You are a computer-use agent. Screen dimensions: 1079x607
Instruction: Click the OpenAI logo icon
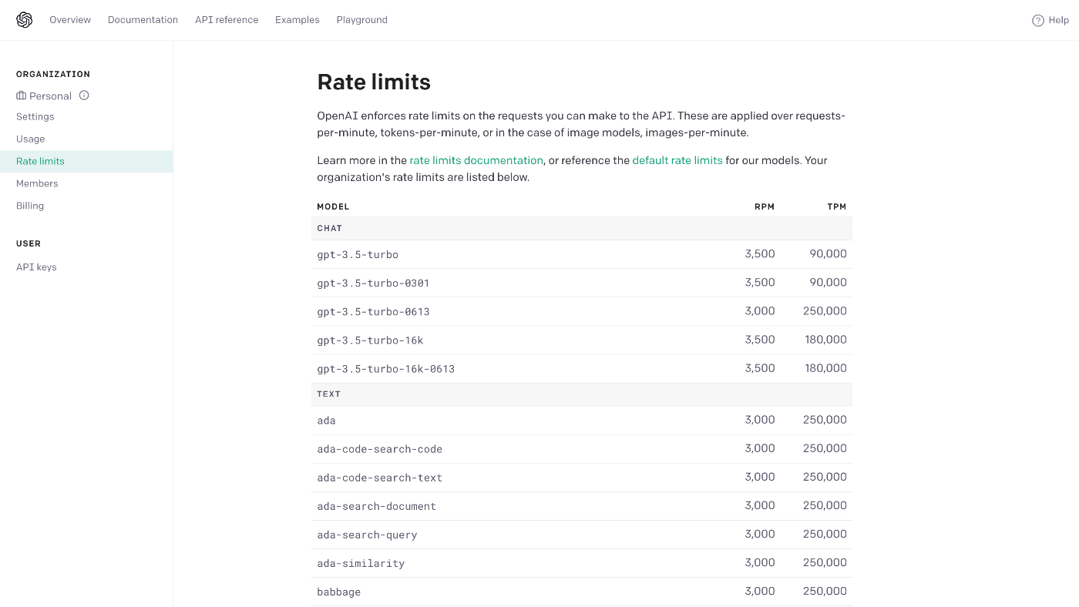tap(25, 20)
